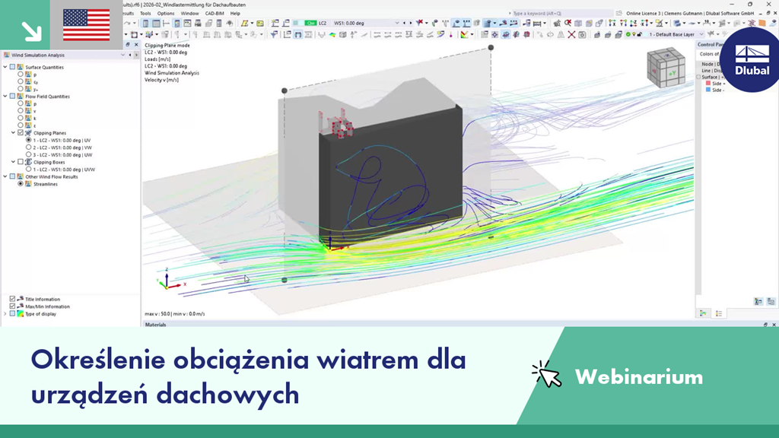The height and width of the screenshot is (438, 779).
Task: Click the view cube +Y face
Action: point(672,74)
